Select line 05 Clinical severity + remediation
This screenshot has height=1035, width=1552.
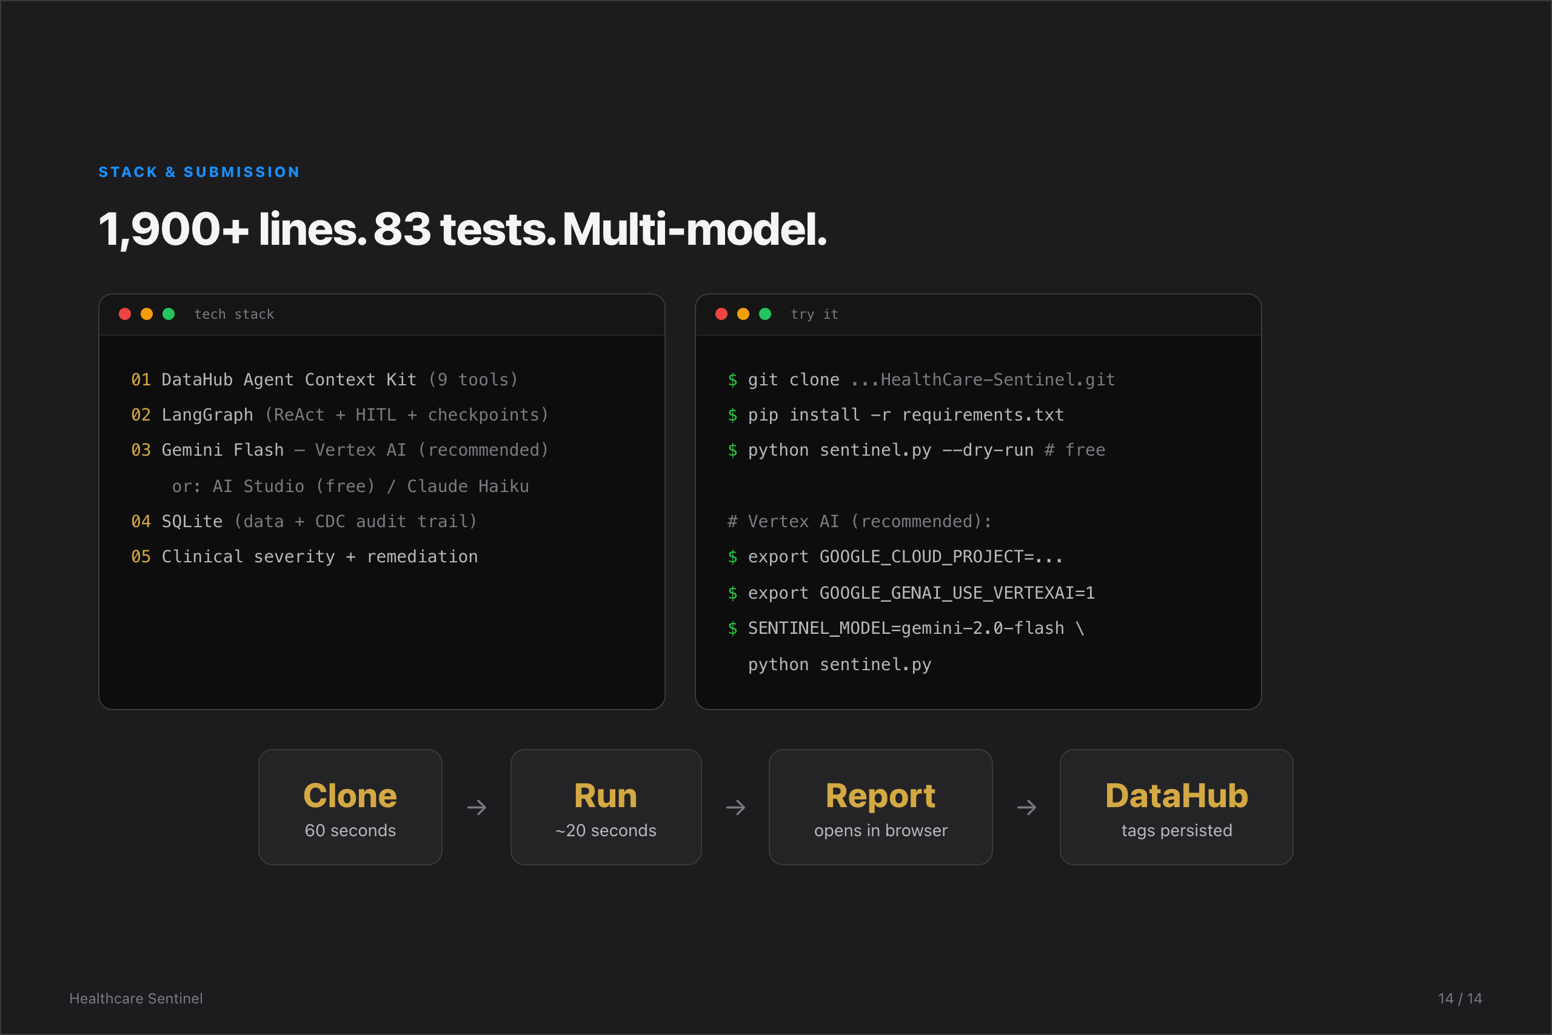[304, 556]
